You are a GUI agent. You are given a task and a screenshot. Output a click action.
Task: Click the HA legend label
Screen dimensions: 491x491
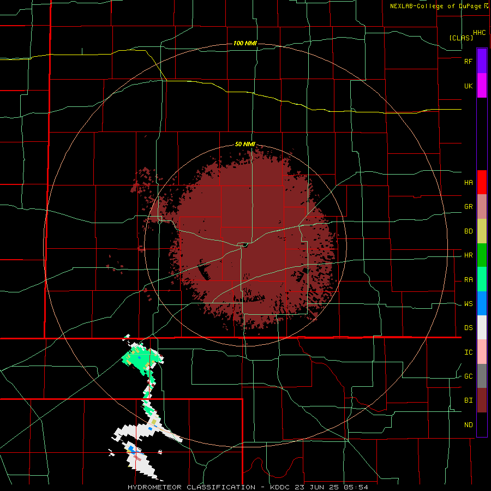[468, 183]
